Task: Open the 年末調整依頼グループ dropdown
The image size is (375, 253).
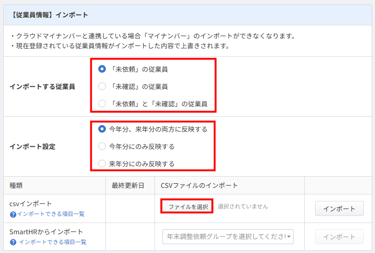Action: (x=228, y=237)
